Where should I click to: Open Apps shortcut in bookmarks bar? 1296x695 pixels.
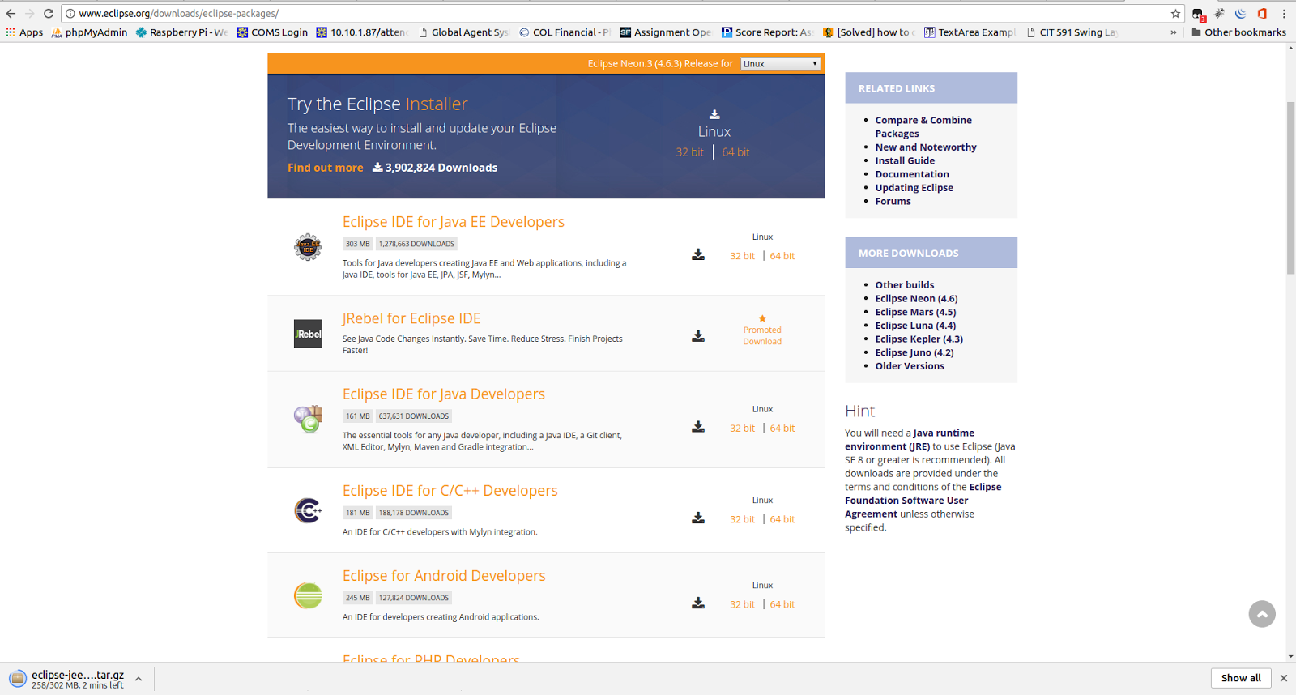click(24, 32)
